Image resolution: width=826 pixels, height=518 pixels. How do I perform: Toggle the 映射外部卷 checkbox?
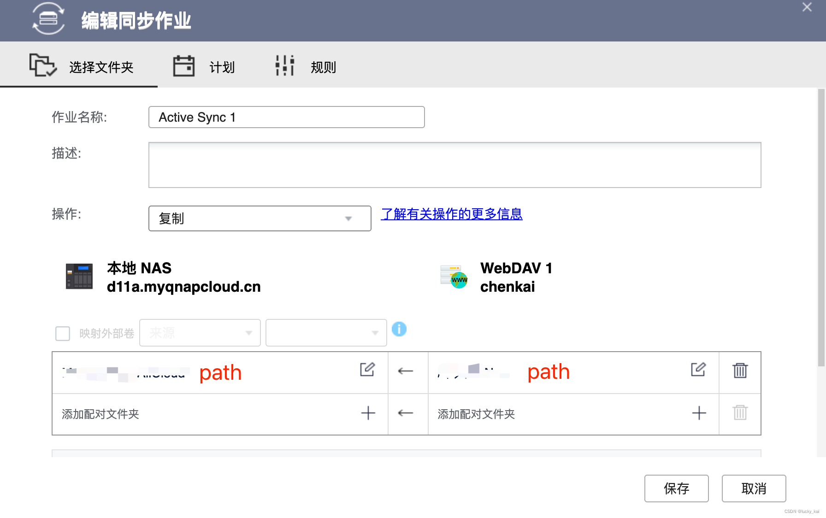(x=63, y=333)
